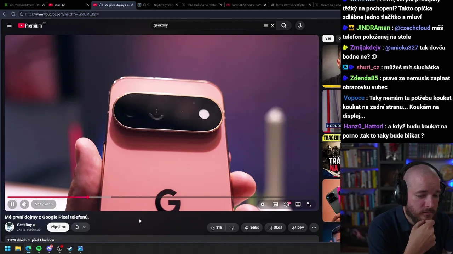Switch to theater mode view
The width and height of the screenshot is (453, 254).
(x=298, y=204)
